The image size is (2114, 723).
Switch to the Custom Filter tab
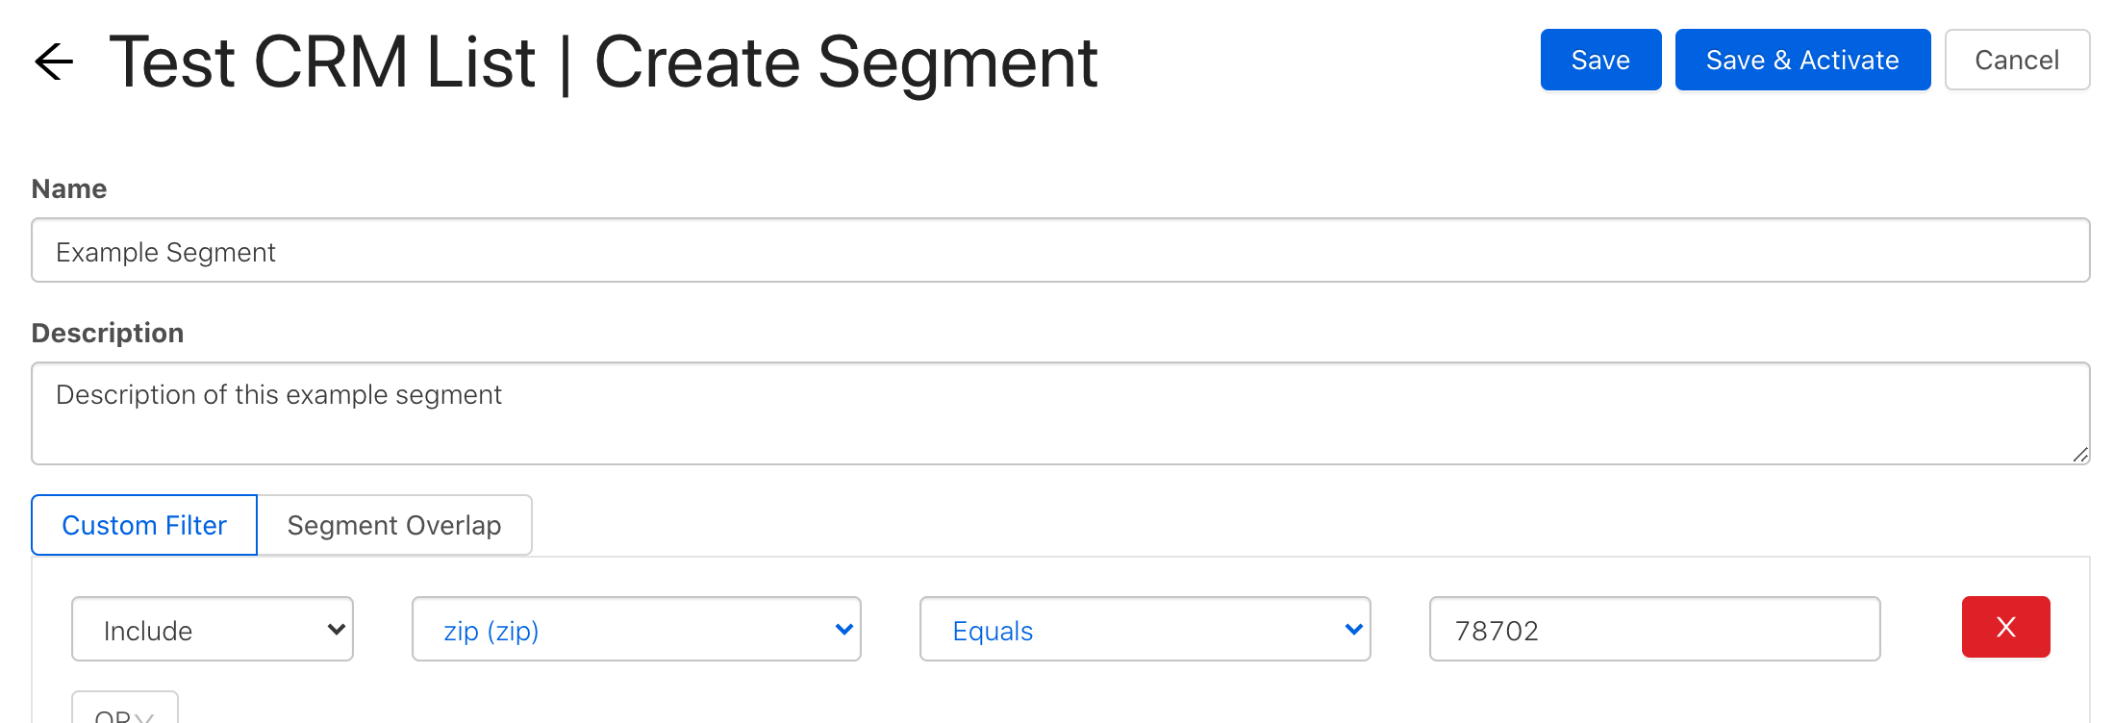click(144, 525)
